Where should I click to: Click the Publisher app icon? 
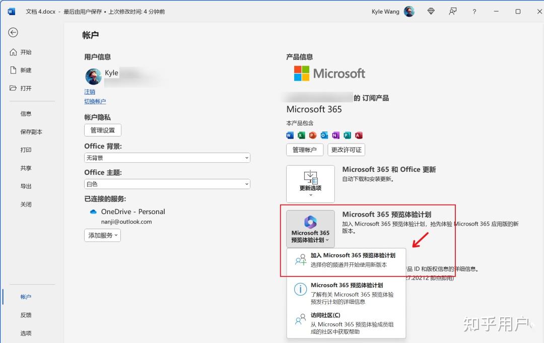(347, 135)
